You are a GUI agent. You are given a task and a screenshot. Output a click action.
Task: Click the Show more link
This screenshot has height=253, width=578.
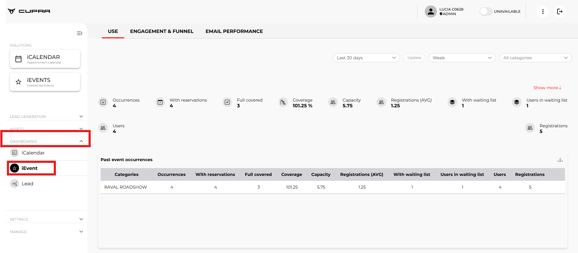[547, 88]
